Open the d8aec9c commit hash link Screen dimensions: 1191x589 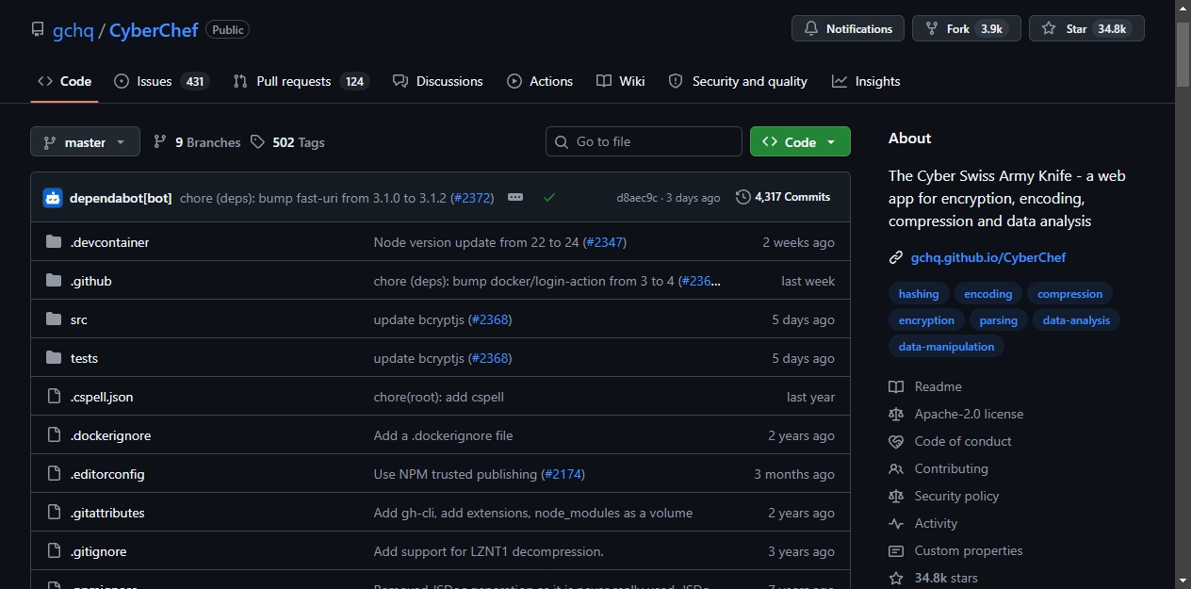coord(637,198)
